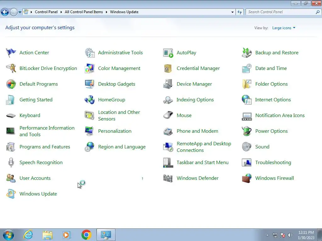The height and width of the screenshot is (241, 322).
Task: Open the BitLocker Drive Encryption key icon
Action: [x=11, y=68]
